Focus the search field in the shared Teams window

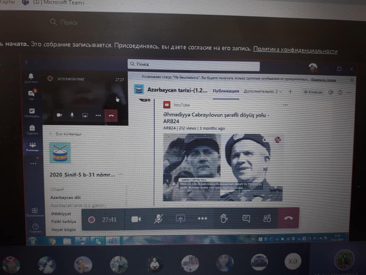[x=194, y=65]
